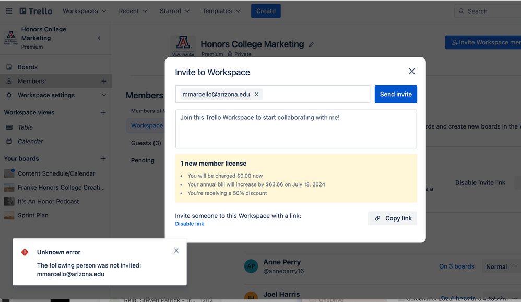Expand the Workspaces dropdown
The width and height of the screenshot is (521, 302).
point(85,11)
